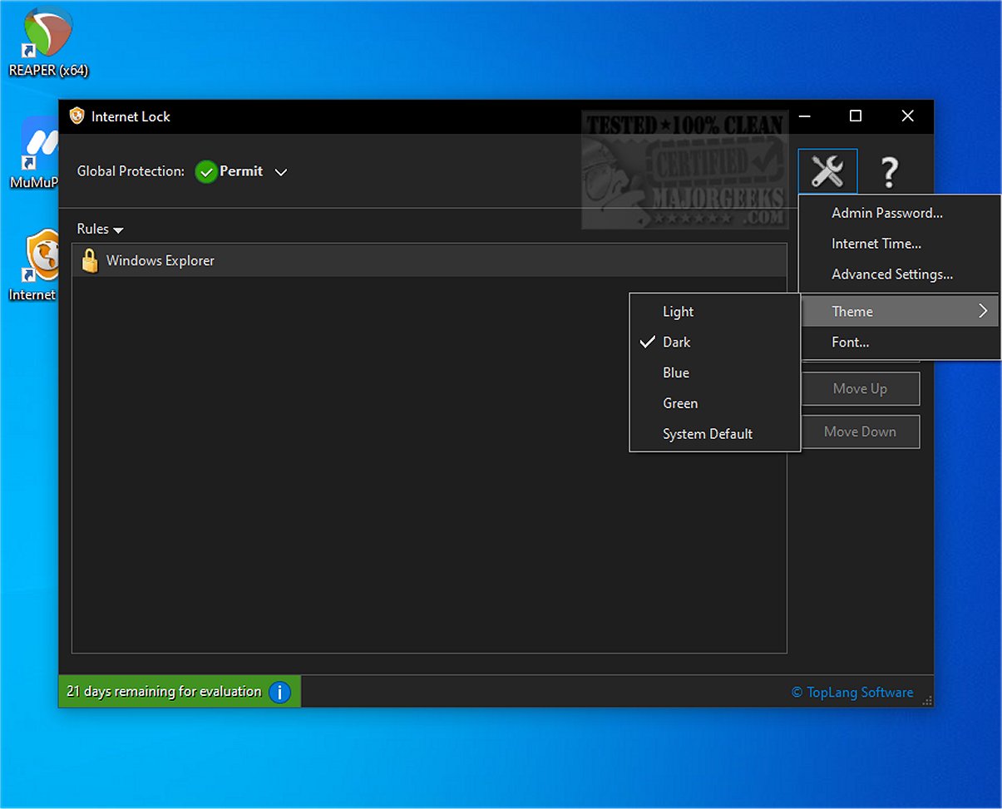Screen dimensions: 1002x809
Task: Click the Global Protection: label
Action: [131, 171]
